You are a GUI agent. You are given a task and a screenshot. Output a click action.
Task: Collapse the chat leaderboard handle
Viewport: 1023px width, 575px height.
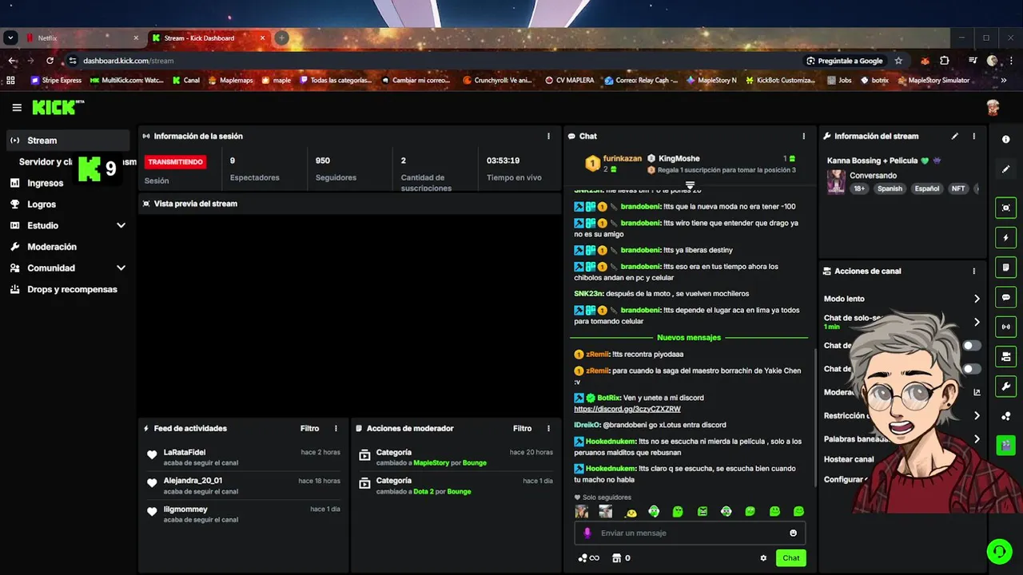(x=691, y=184)
